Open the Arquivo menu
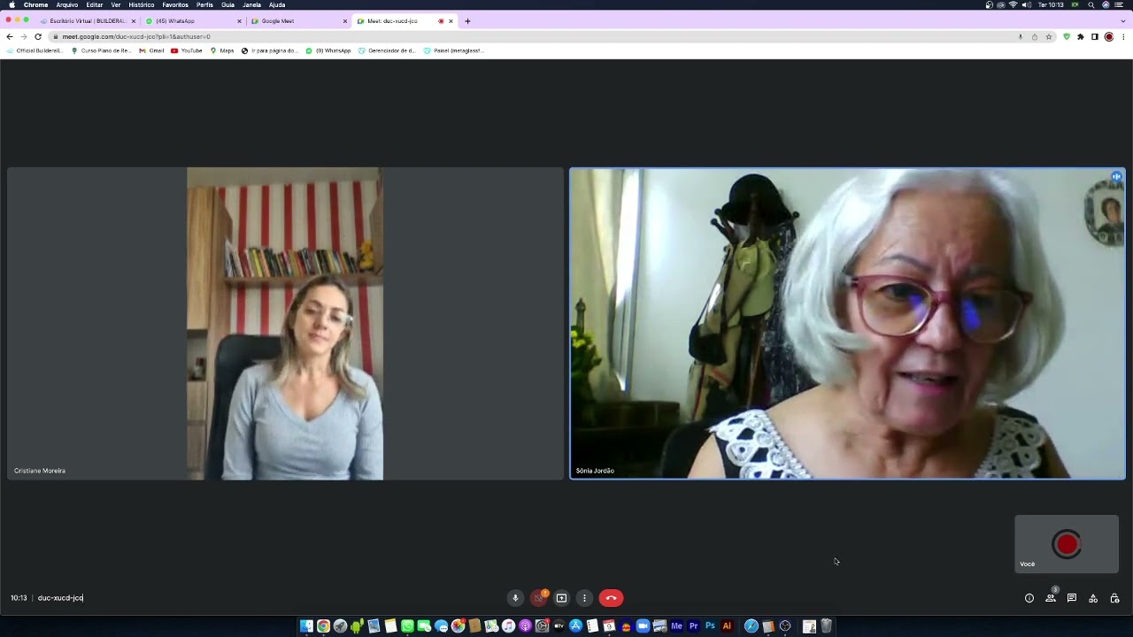The height and width of the screenshot is (637, 1133). pyautogui.click(x=67, y=4)
